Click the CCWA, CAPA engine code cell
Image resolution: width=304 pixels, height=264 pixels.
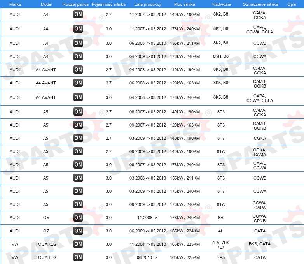(260, 205)
